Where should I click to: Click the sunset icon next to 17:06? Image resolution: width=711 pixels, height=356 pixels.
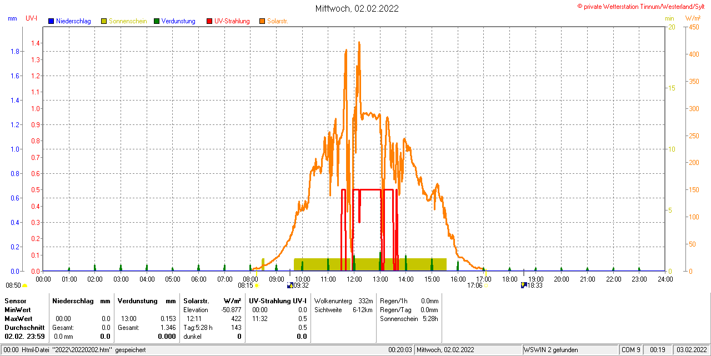click(485, 285)
